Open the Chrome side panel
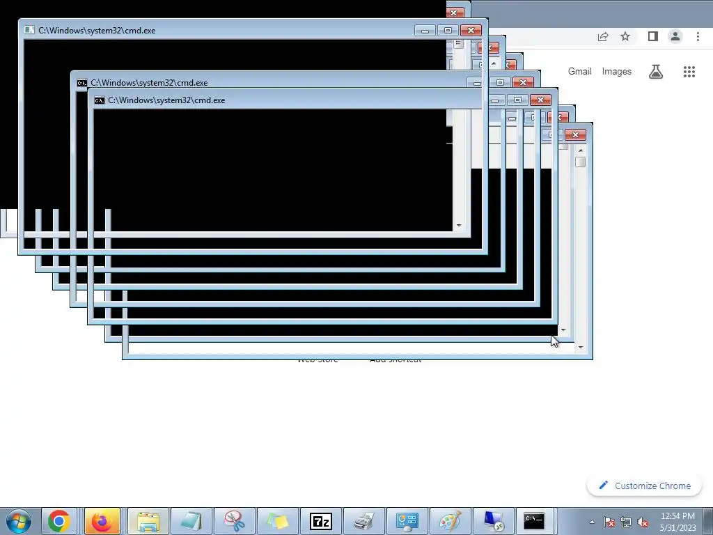Viewport: 713px width, 535px height. tap(653, 36)
